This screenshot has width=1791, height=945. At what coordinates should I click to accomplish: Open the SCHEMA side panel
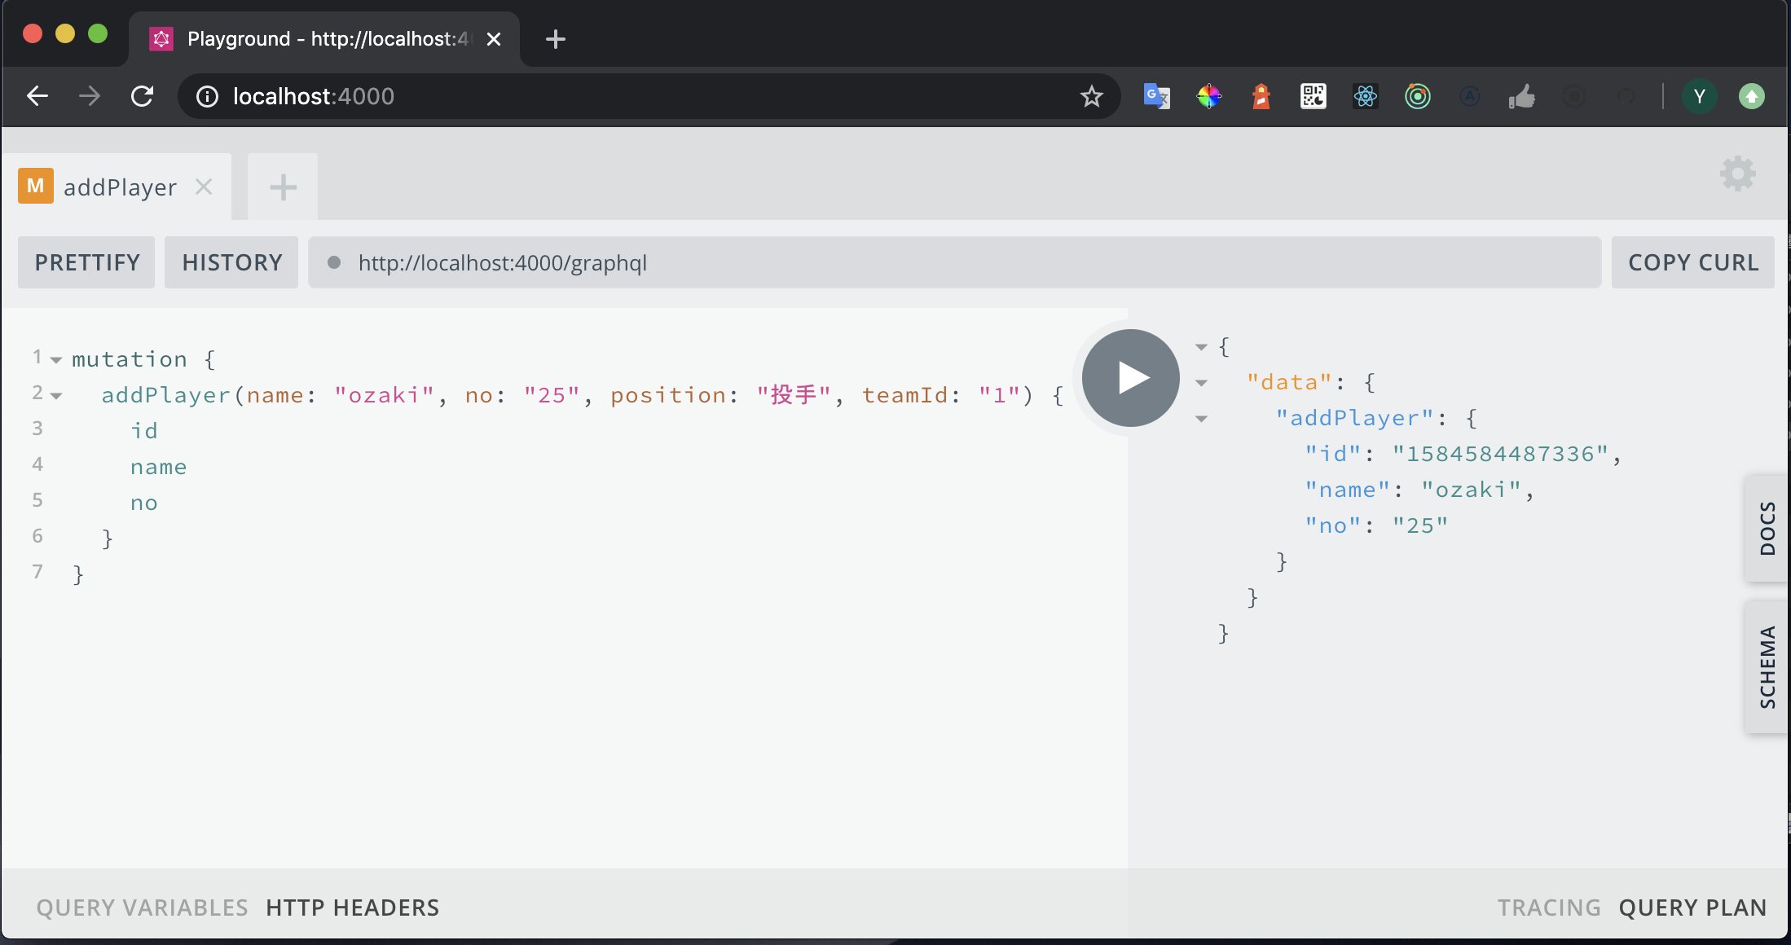[x=1766, y=666]
